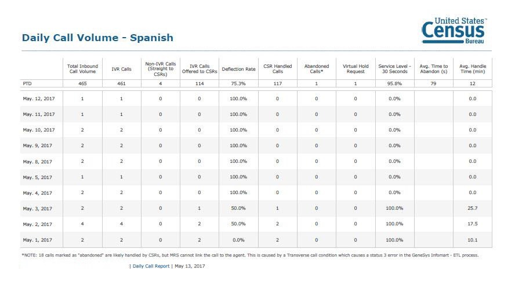This screenshot has width=515, height=285.
Task: Click the PTD row label
Action: click(x=28, y=84)
